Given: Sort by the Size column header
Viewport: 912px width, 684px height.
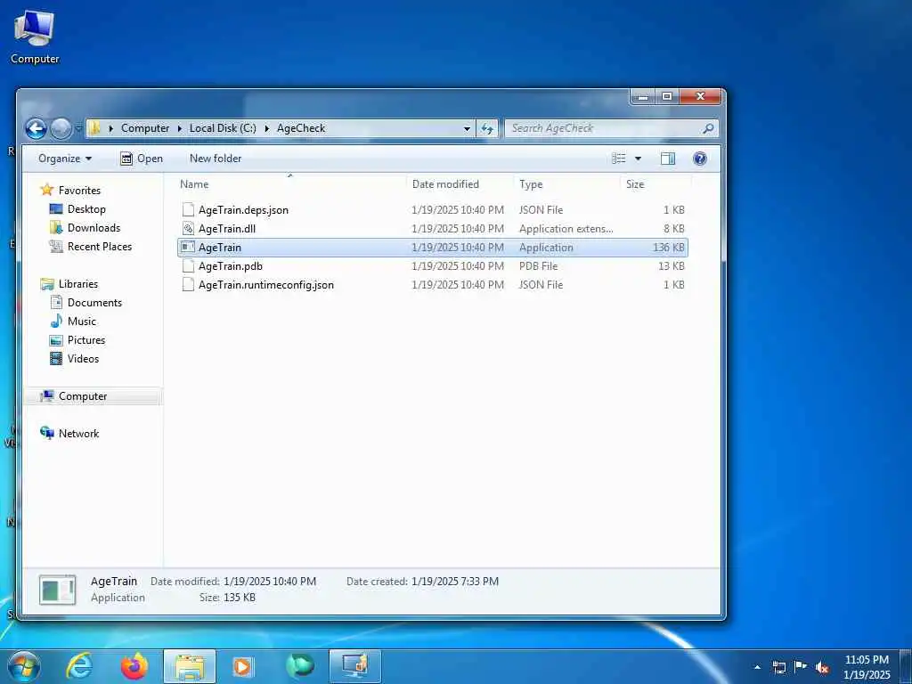Looking at the screenshot, I should pyautogui.click(x=655, y=183).
